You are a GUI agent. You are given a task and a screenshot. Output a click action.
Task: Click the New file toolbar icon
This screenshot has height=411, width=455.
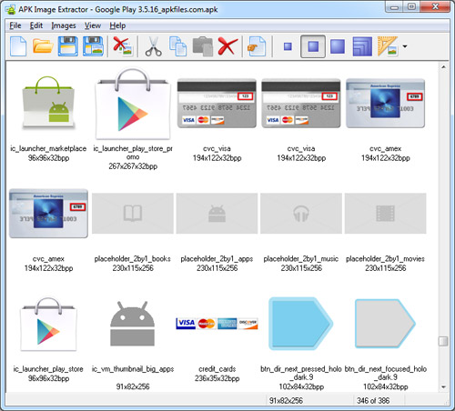tap(18, 46)
